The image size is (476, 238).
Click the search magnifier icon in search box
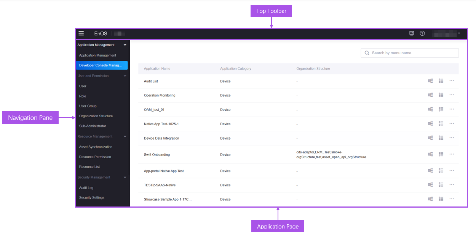pyautogui.click(x=367, y=53)
